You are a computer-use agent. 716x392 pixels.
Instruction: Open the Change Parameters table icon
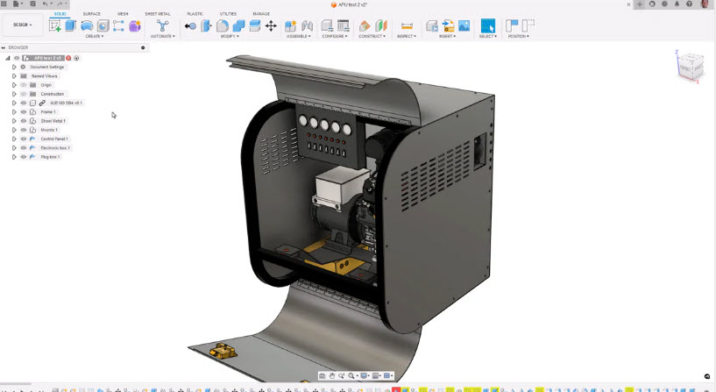pyautogui.click(x=344, y=25)
